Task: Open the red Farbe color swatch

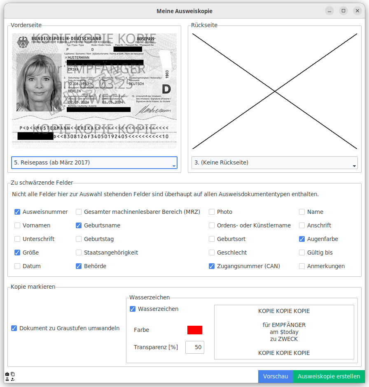Action: (x=194, y=330)
